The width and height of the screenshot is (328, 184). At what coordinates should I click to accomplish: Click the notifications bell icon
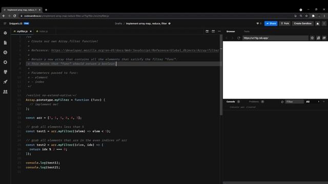[318, 24]
